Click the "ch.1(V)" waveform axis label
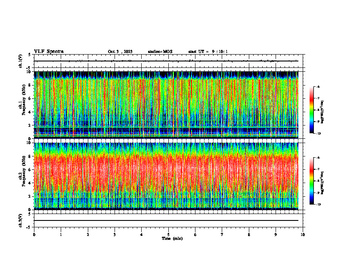The width and height of the screenshot is (341, 263). pos(21,61)
